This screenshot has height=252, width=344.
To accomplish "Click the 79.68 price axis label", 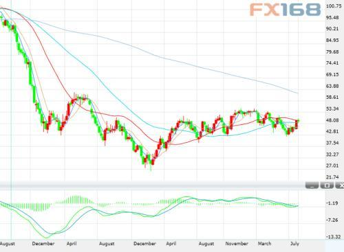I will 332,52.
